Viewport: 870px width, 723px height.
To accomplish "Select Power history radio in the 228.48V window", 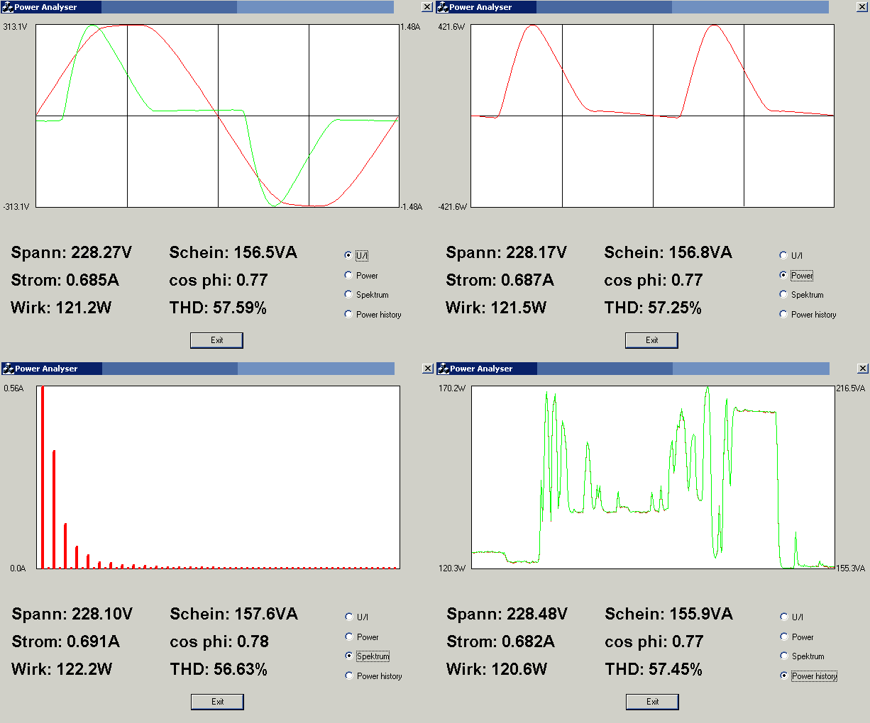I will click(x=783, y=676).
